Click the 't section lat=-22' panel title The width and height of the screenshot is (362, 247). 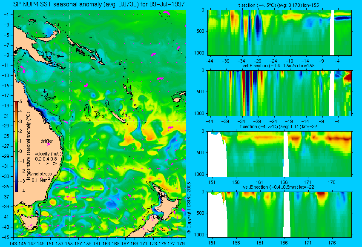(279, 127)
